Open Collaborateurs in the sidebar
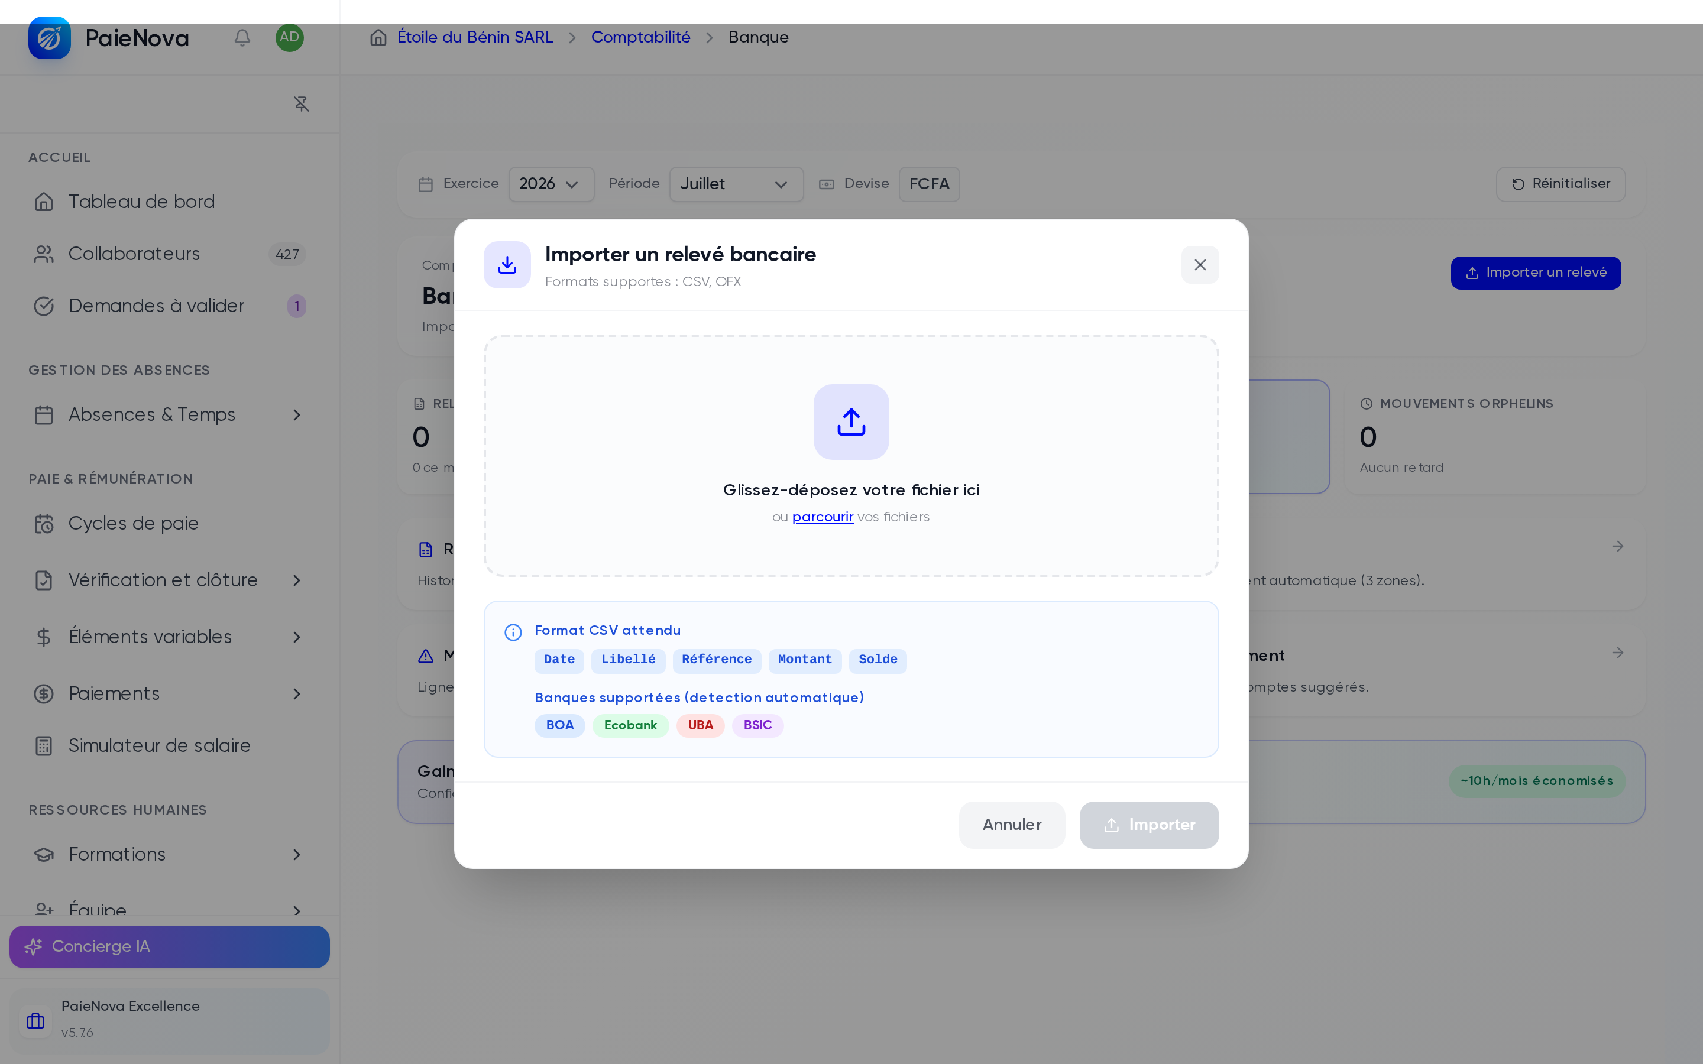The height and width of the screenshot is (1064, 1703). (170, 254)
